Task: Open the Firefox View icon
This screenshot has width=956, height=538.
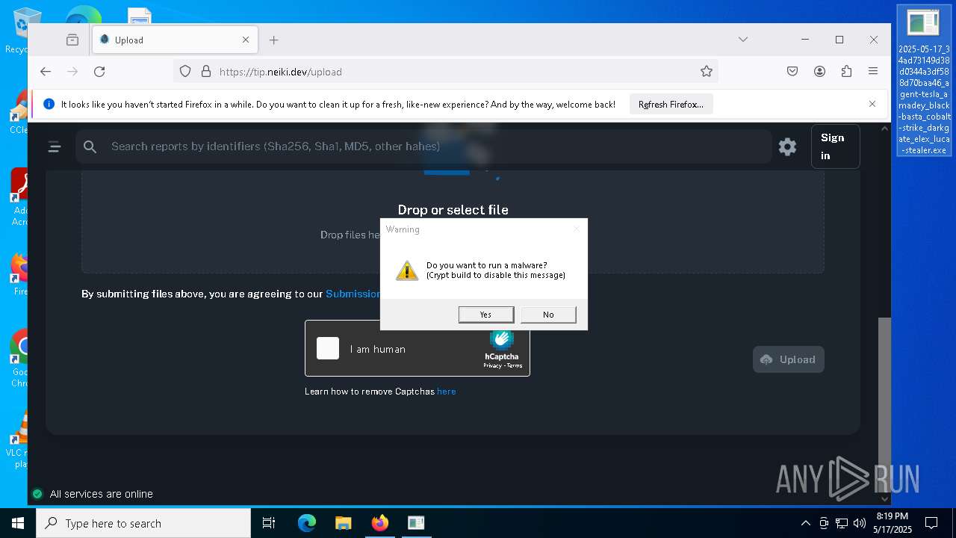Action: [x=72, y=40]
